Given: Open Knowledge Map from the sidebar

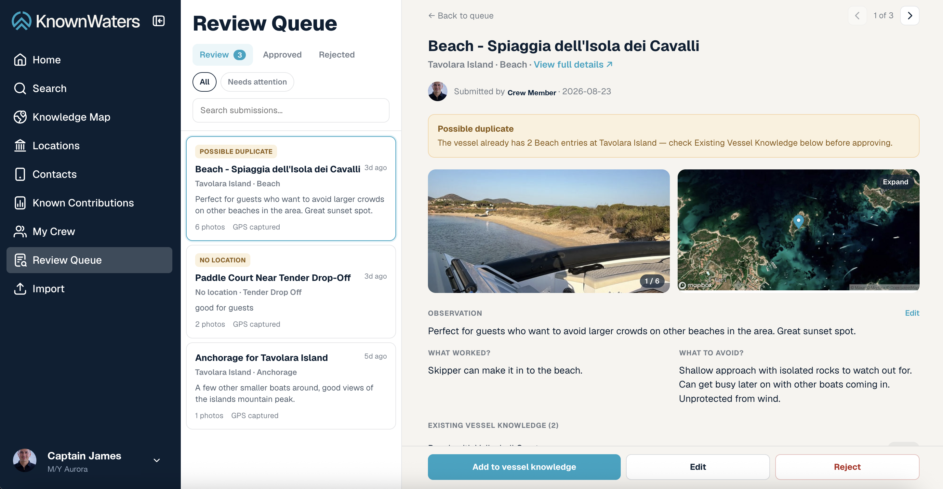Looking at the screenshot, I should tap(89, 117).
